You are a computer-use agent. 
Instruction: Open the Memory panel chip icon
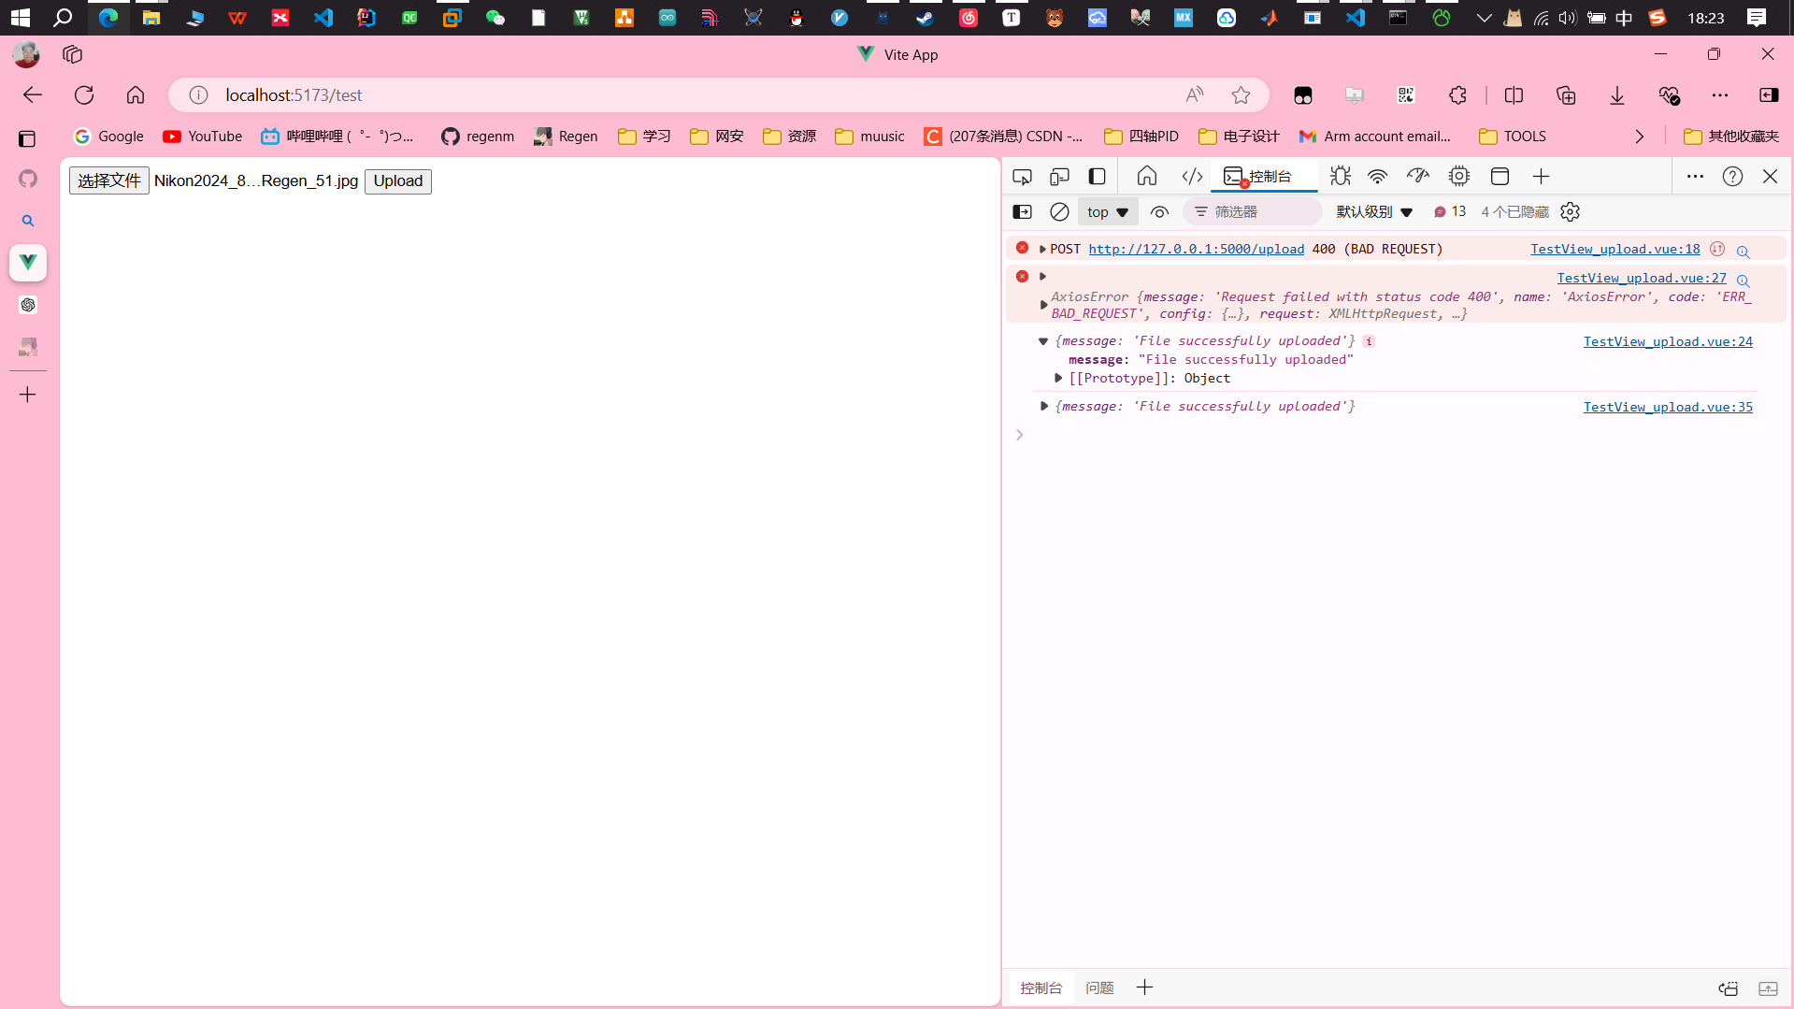(x=1459, y=176)
